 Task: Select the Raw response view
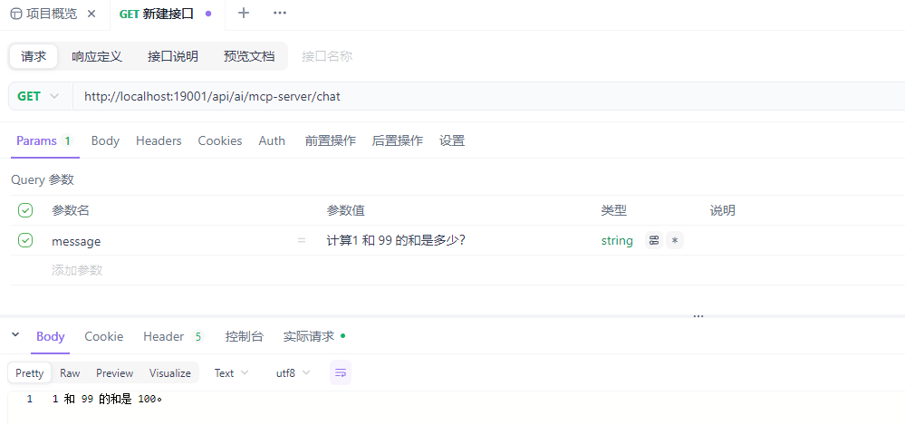tap(70, 373)
